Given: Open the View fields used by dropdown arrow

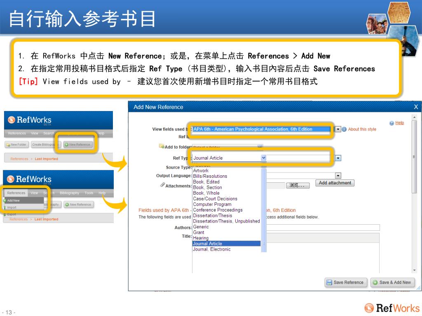Looking at the screenshot, I should 338,129.
